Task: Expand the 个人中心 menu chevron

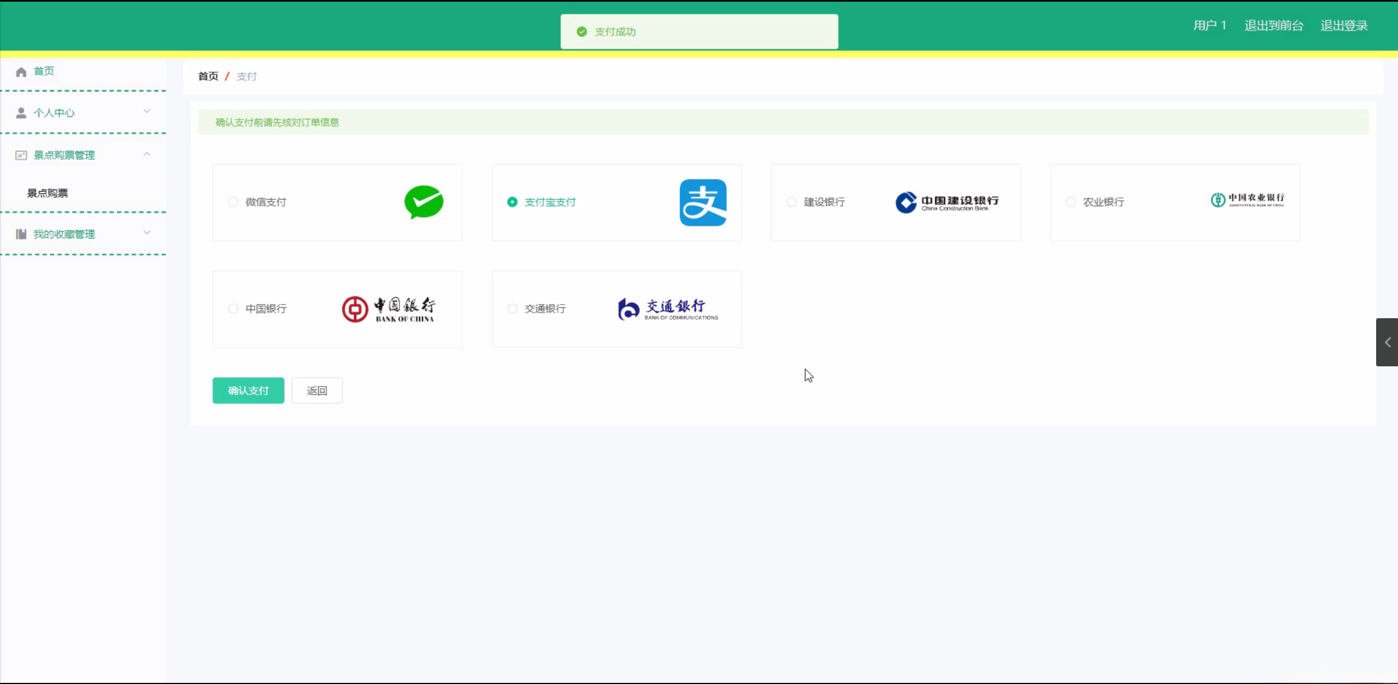Action: click(x=147, y=112)
